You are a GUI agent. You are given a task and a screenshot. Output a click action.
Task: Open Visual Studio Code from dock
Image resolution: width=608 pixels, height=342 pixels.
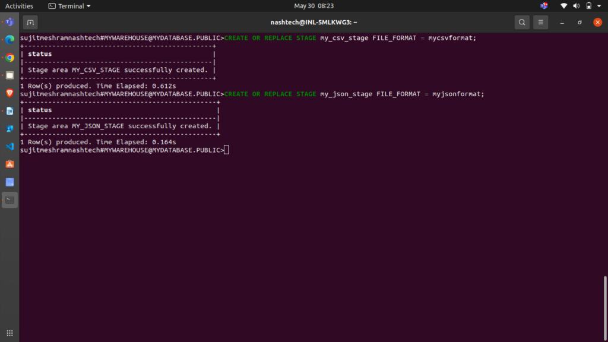(9, 146)
